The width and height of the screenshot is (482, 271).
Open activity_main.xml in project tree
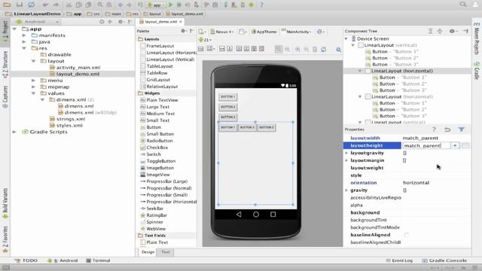pos(78,67)
